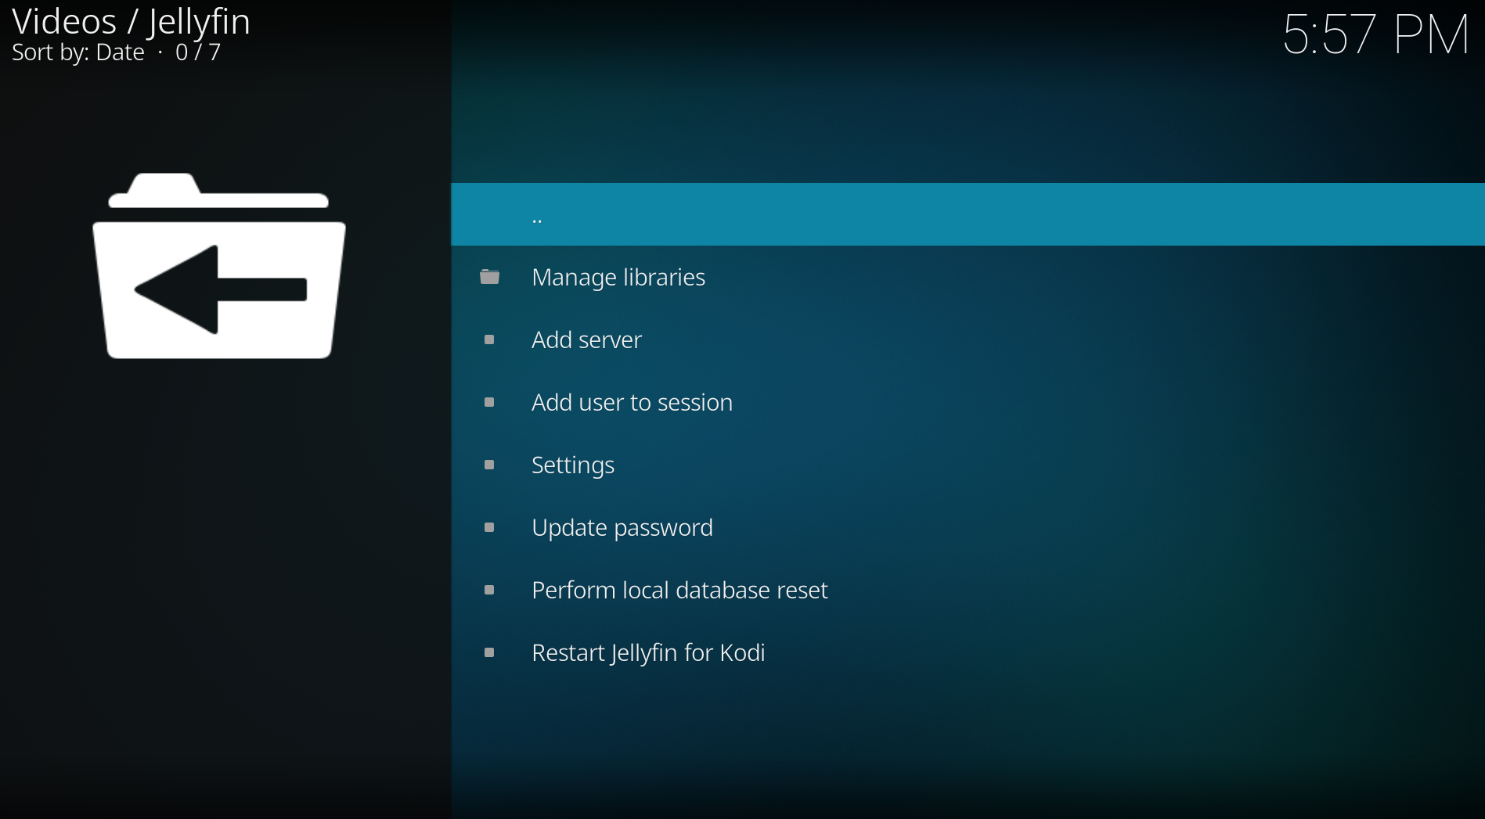This screenshot has height=819, width=1485.
Task: Click the bullet icon beside Update password
Action: click(x=489, y=527)
